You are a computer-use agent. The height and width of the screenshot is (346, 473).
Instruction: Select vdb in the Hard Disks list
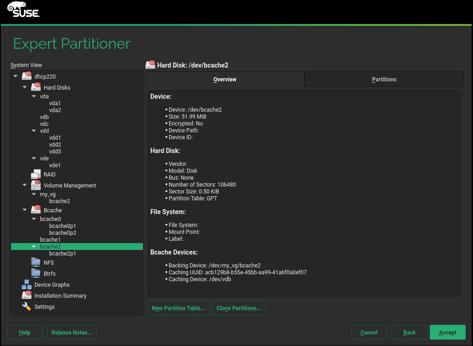click(44, 117)
